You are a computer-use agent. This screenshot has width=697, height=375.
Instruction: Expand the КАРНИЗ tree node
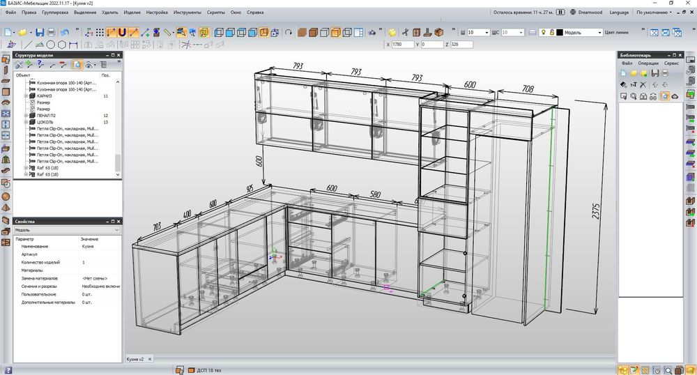(26, 96)
